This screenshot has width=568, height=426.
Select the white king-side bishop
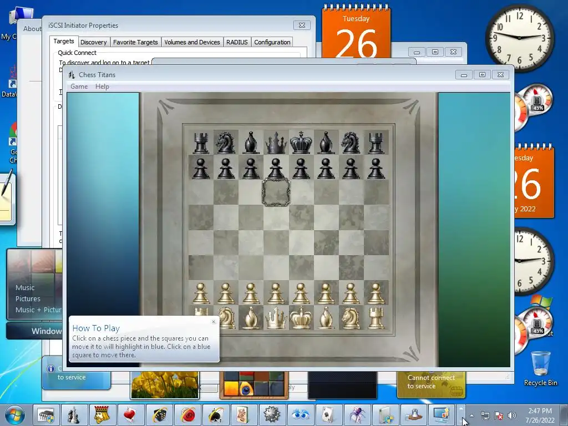326,318
